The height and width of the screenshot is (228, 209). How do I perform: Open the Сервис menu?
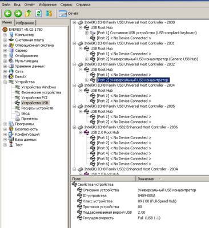click(x=66, y=5)
